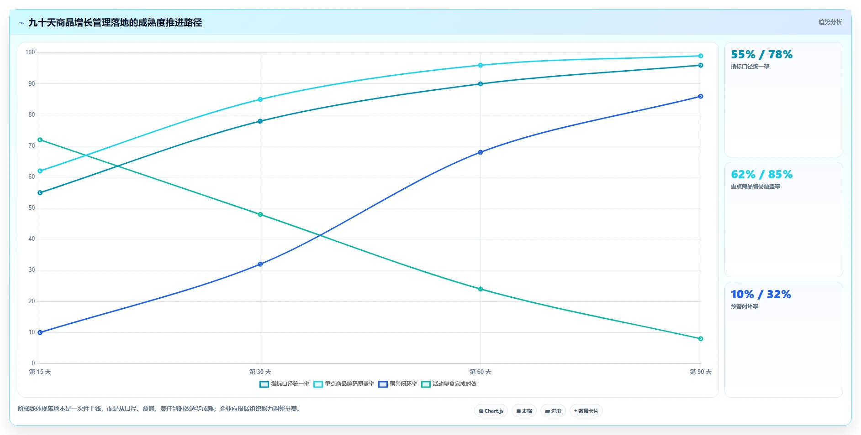Click the 数据卡片 tag chip
The height and width of the screenshot is (435, 861).
pyautogui.click(x=586, y=411)
